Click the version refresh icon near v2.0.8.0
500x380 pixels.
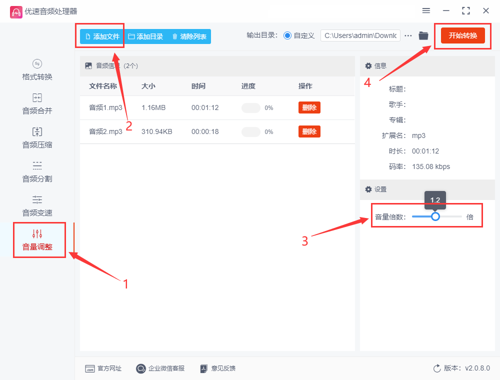tap(436, 368)
